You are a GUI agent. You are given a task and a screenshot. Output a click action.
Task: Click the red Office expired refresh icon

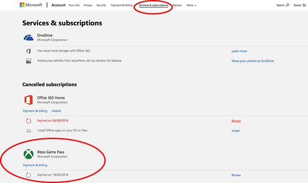[x=29, y=121]
